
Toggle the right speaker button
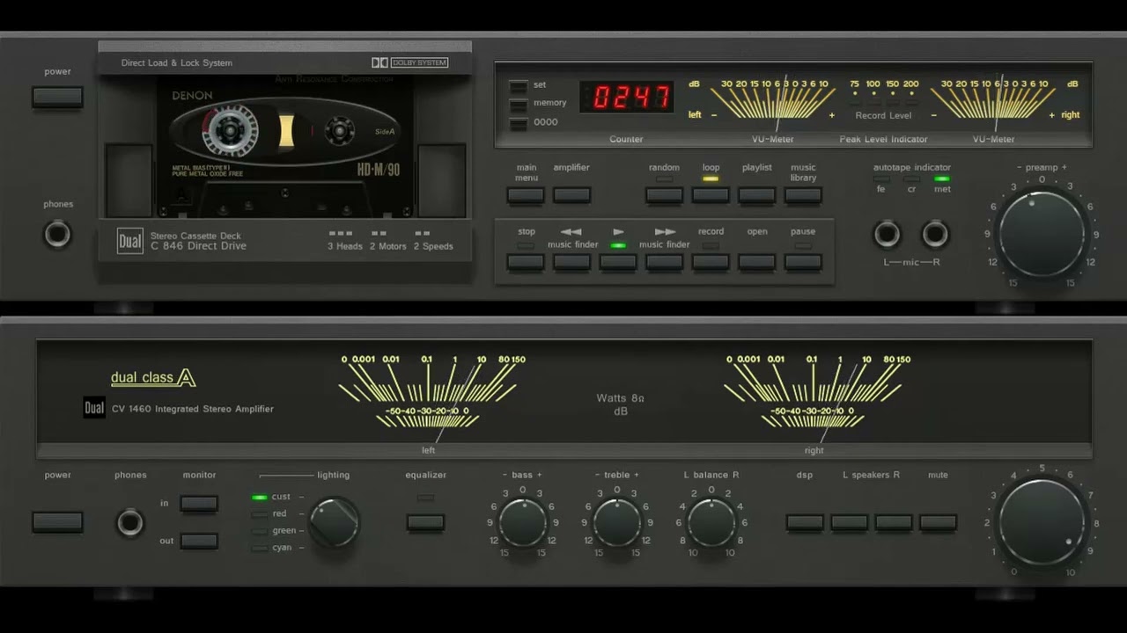(x=894, y=522)
